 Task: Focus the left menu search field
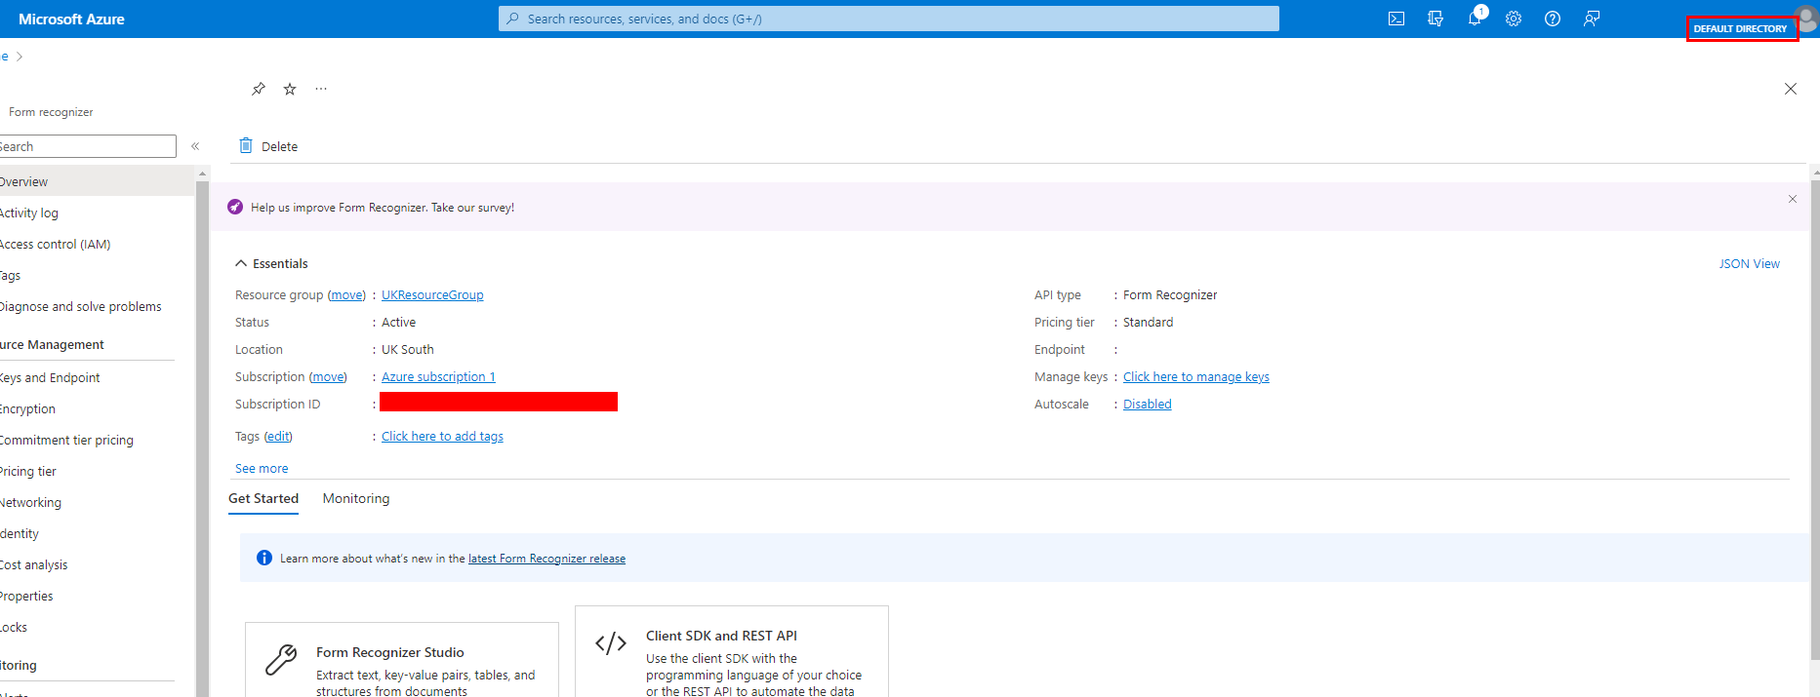point(88,146)
